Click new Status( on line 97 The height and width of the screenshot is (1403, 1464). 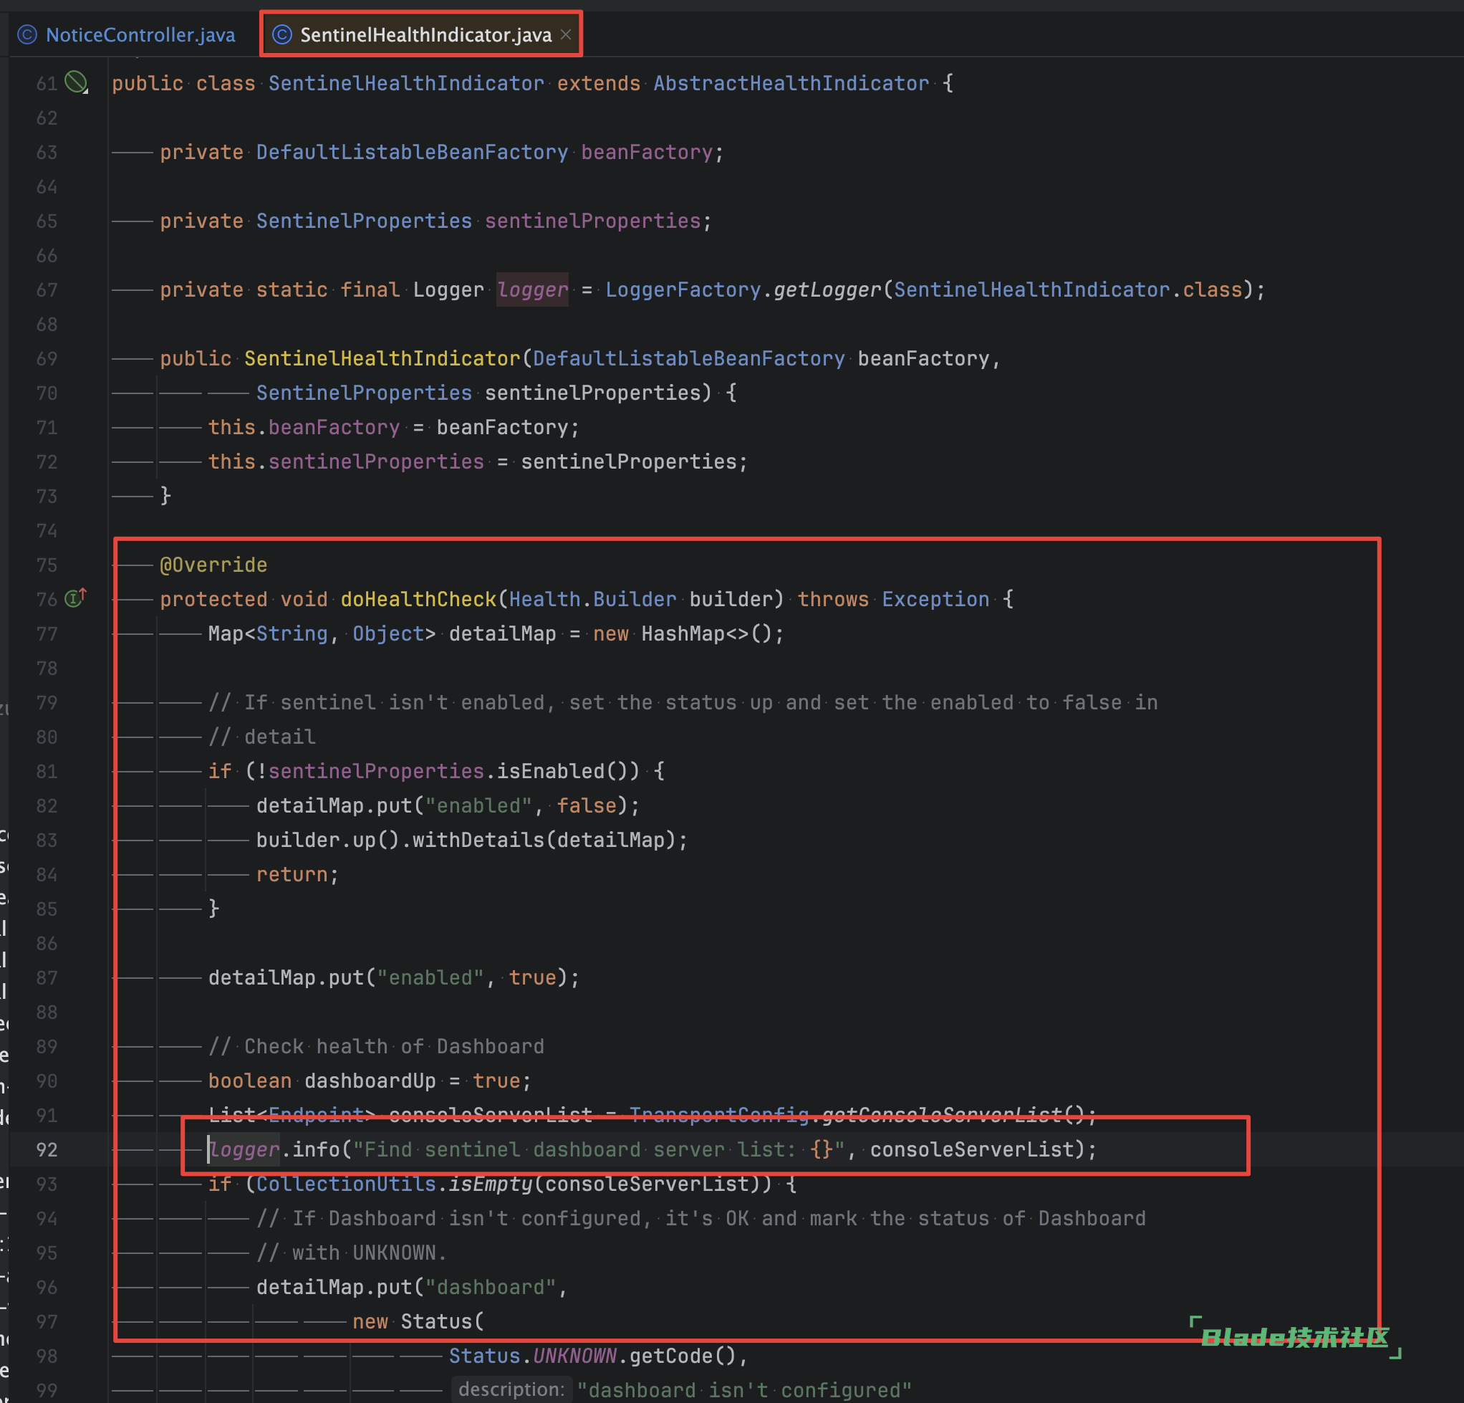418,1320
